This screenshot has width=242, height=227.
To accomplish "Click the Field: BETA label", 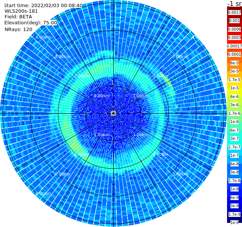I will (18, 17).
